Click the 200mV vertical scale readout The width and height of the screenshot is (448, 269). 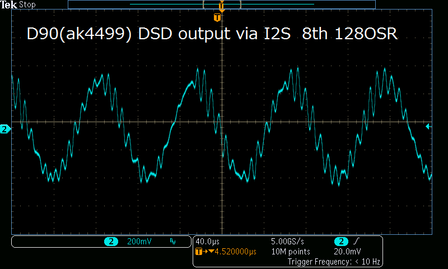(x=139, y=242)
